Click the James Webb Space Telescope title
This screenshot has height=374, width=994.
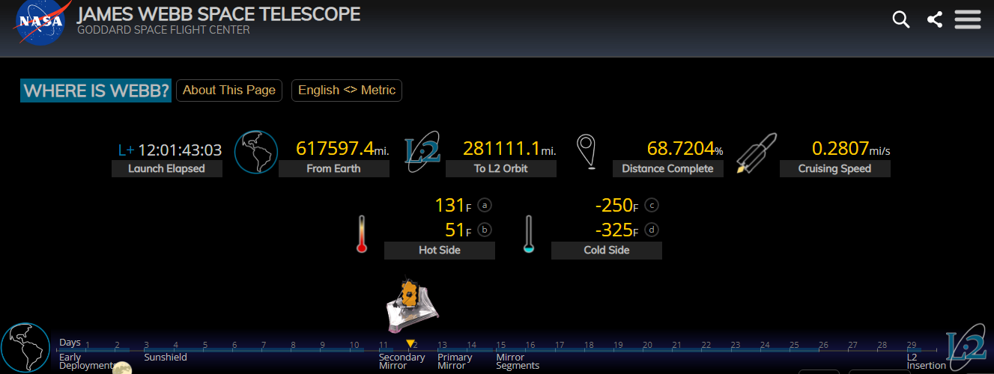click(x=219, y=14)
